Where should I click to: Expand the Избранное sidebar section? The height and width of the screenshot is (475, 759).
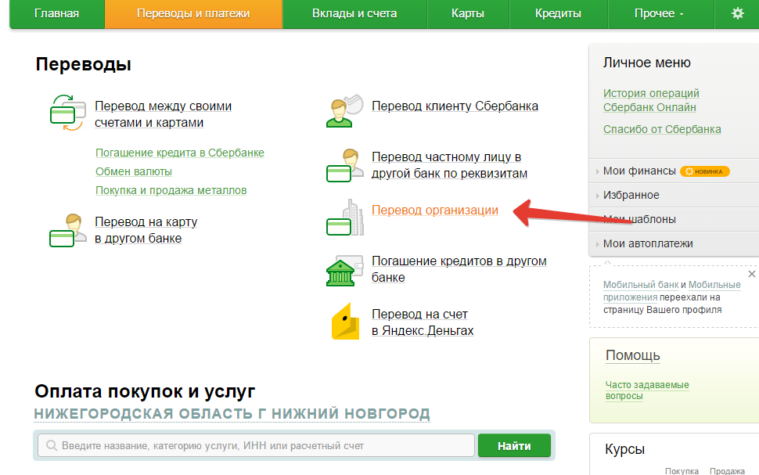(x=631, y=195)
